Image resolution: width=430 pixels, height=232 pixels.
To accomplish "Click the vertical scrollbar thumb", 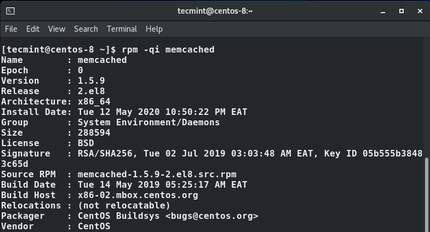I will coord(427,194).
